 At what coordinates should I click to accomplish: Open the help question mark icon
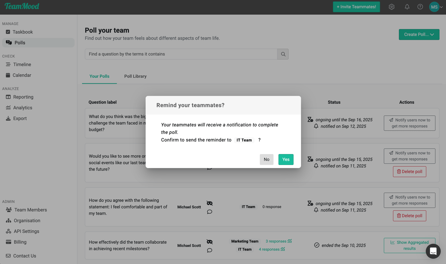pos(420,7)
